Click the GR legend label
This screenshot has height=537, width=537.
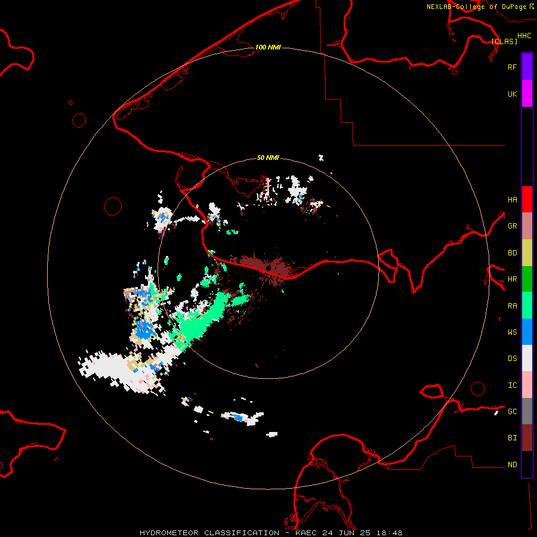(x=512, y=226)
